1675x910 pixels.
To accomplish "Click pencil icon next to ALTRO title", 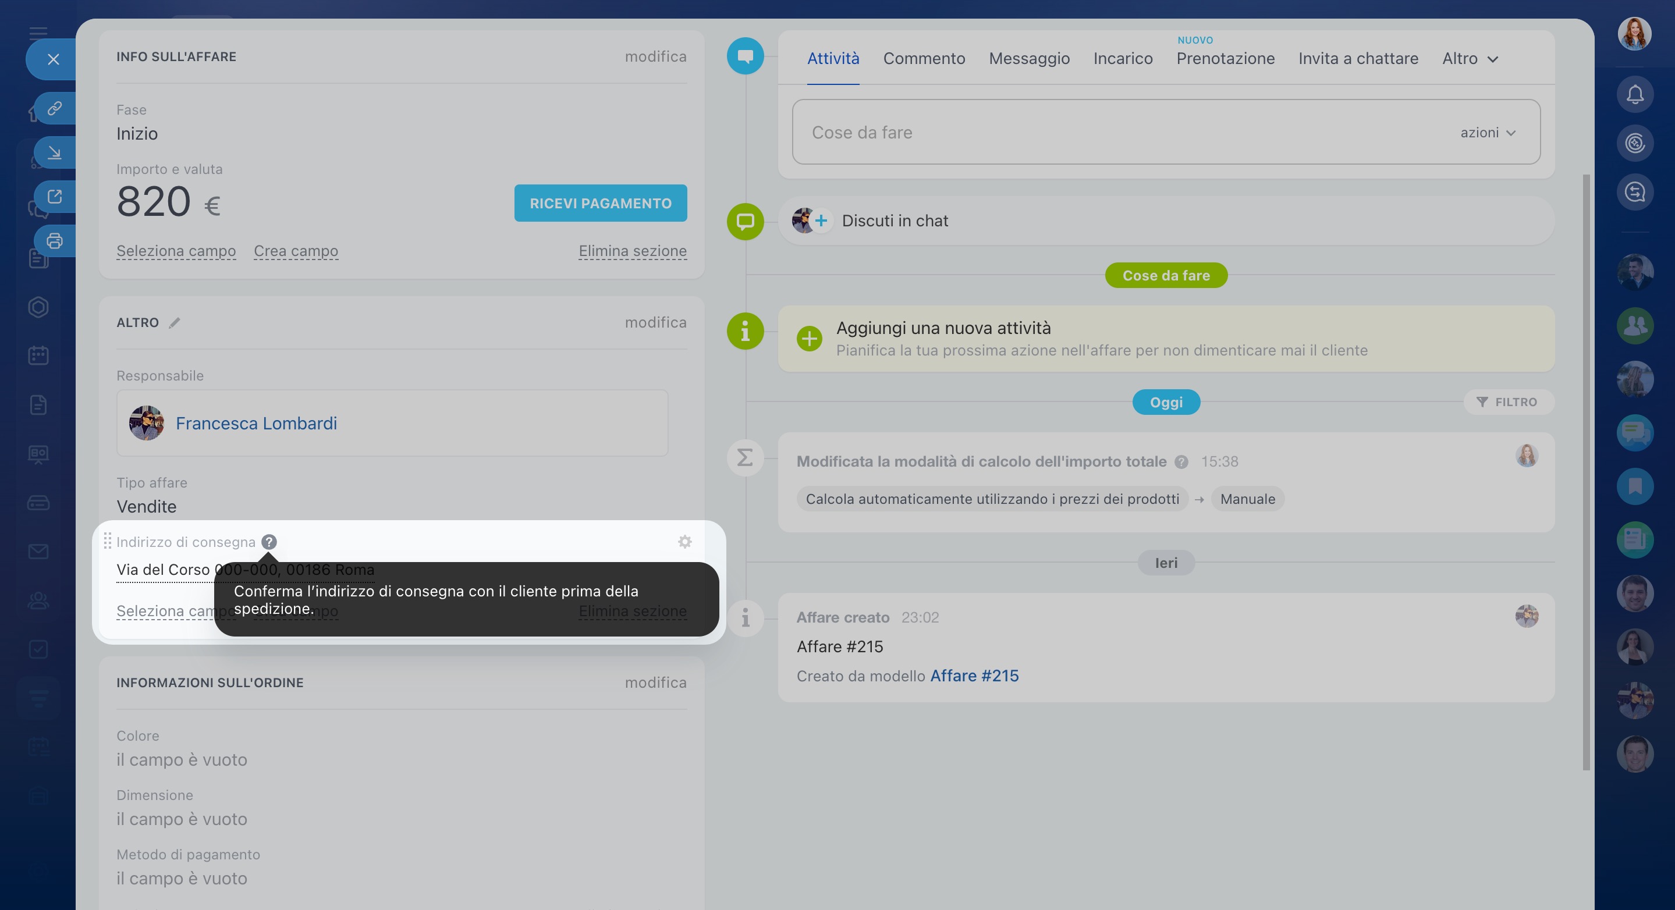I will pyautogui.click(x=174, y=323).
